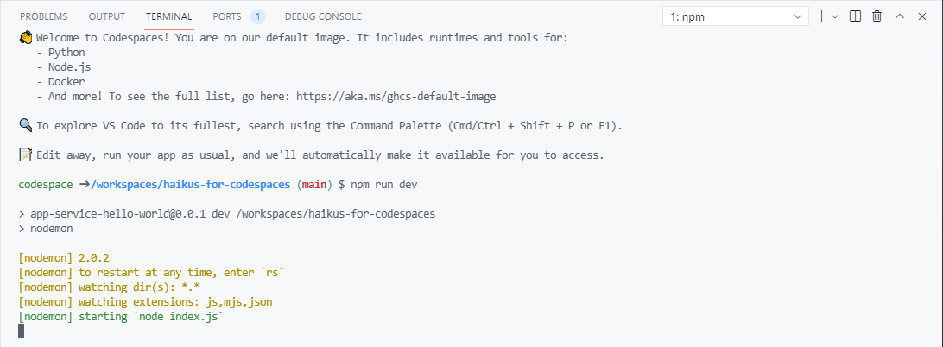Viewport: 943px width, 347px height.
Task: Maximize panel with the up chevron
Action: tap(900, 16)
